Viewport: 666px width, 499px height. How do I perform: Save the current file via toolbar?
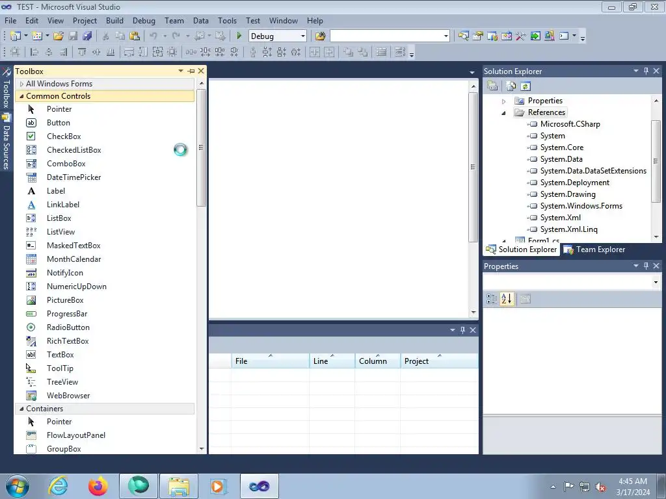coord(73,36)
